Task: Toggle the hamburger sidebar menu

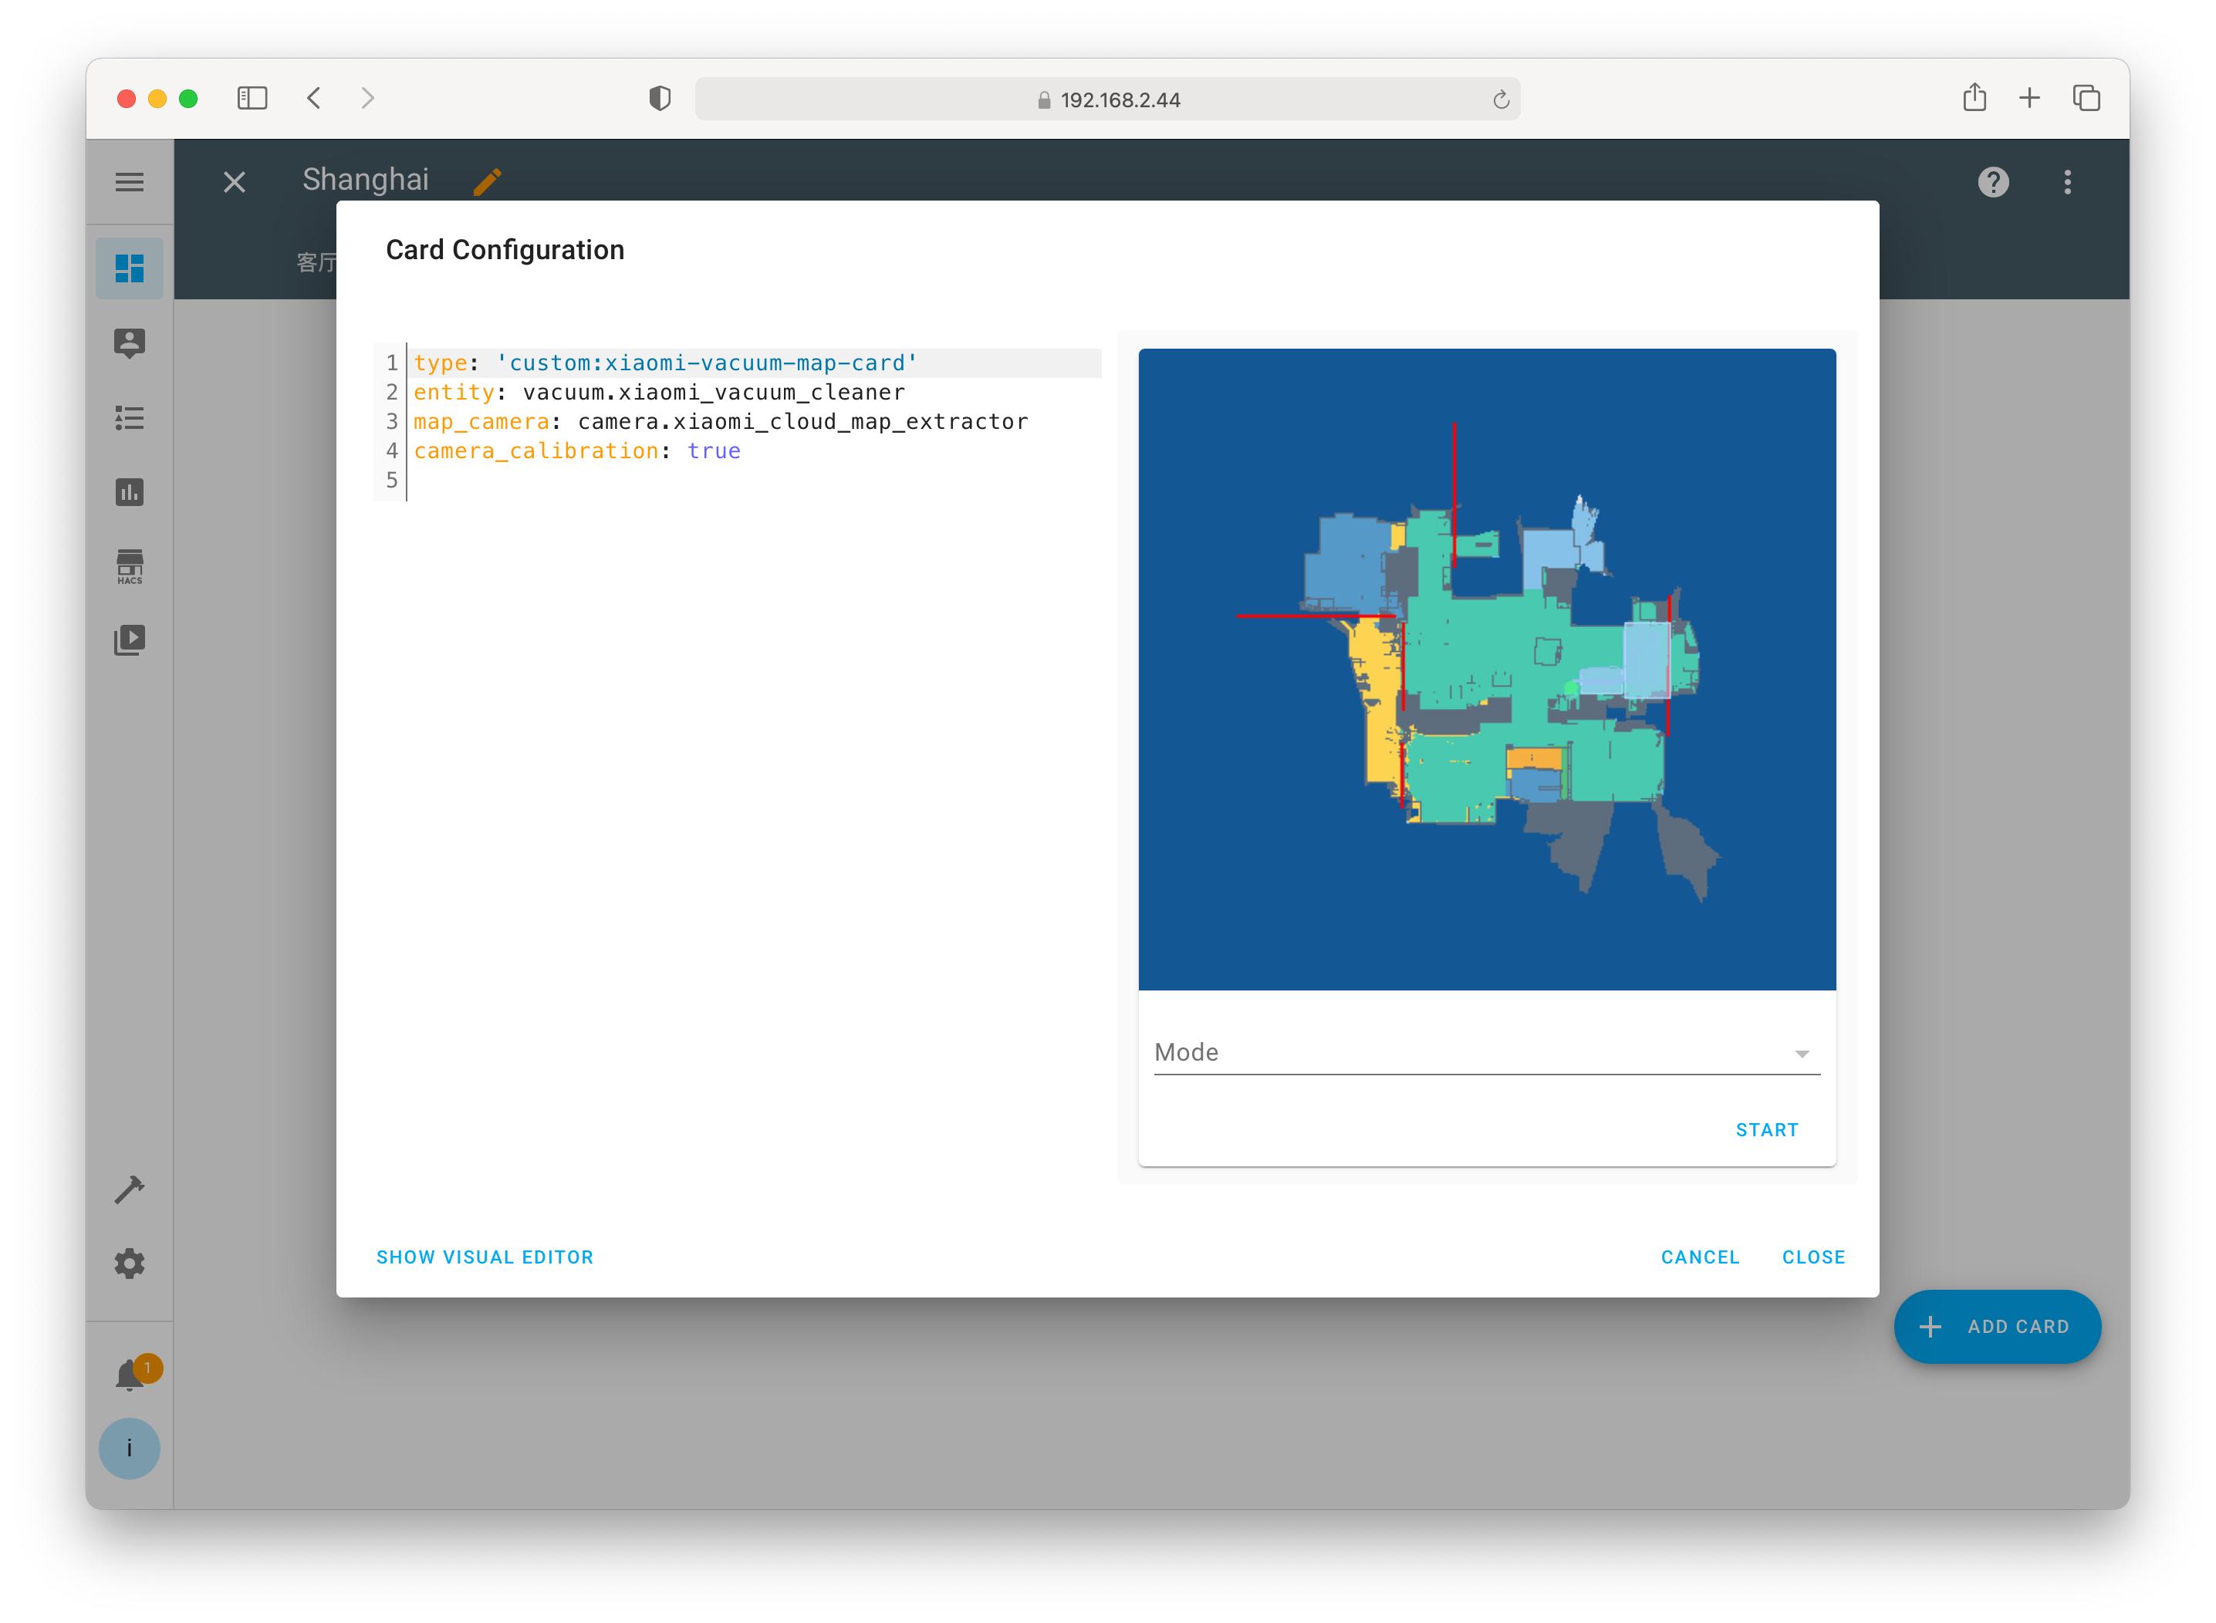Action: [129, 182]
